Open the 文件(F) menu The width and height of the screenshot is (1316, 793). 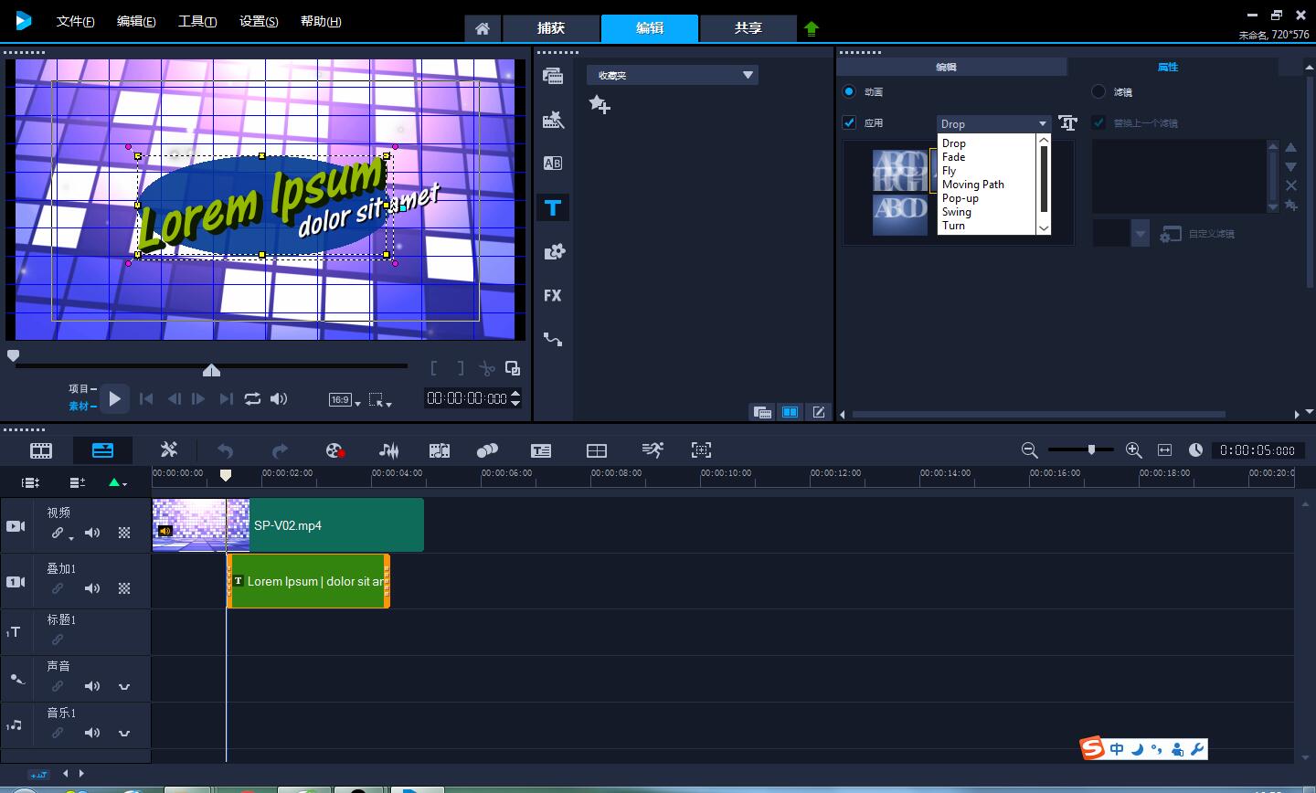pos(76,21)
